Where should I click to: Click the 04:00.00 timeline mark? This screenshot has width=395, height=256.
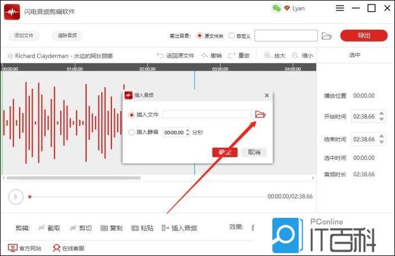(293, 69)
